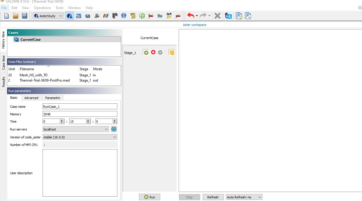Sort by the Unit column header

point(13,69)
